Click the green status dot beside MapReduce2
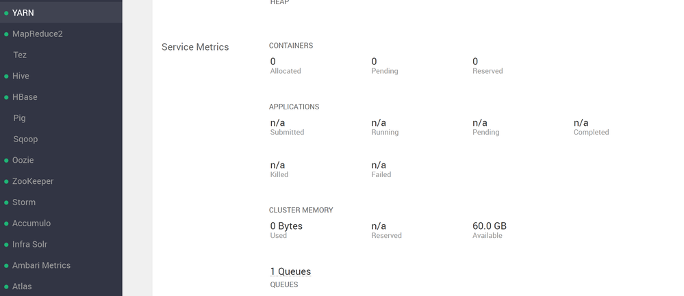 pos(6,34)
